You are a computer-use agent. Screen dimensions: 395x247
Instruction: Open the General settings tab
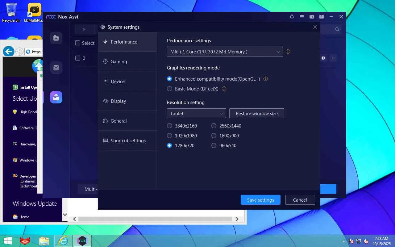(x=127, y=121)
